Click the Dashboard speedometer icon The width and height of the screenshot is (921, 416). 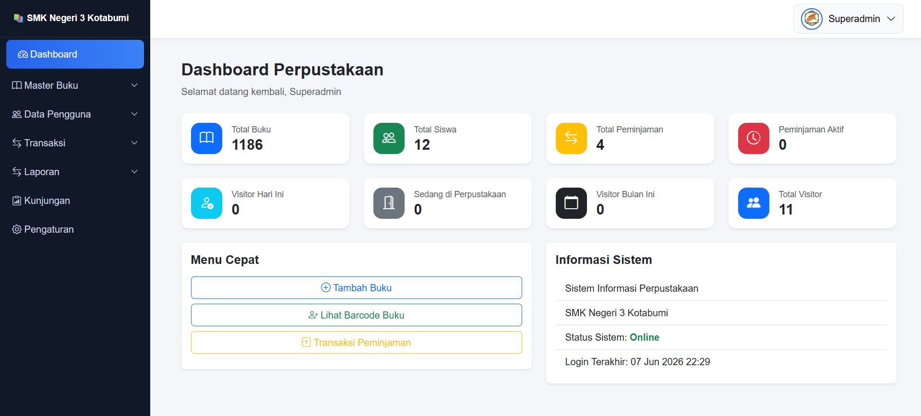(23, 55)
